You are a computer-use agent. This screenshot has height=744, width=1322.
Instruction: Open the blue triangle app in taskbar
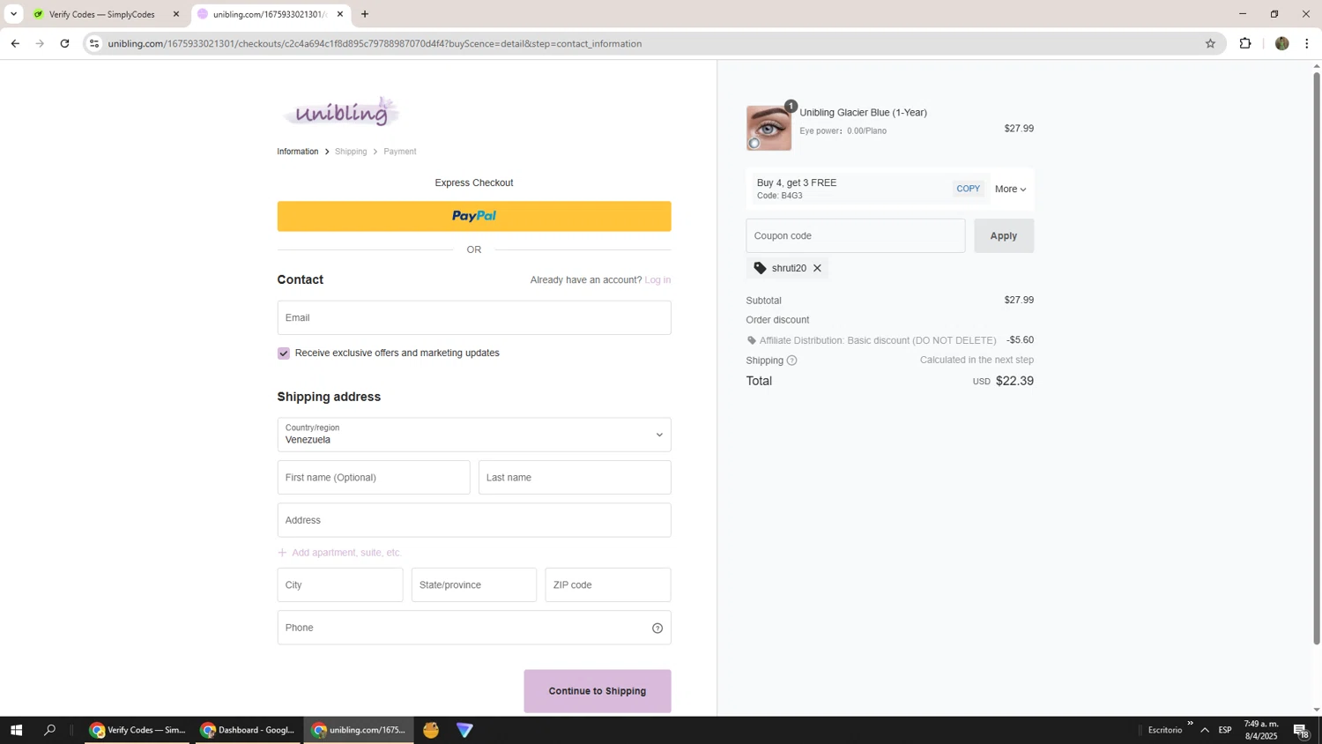464,730
